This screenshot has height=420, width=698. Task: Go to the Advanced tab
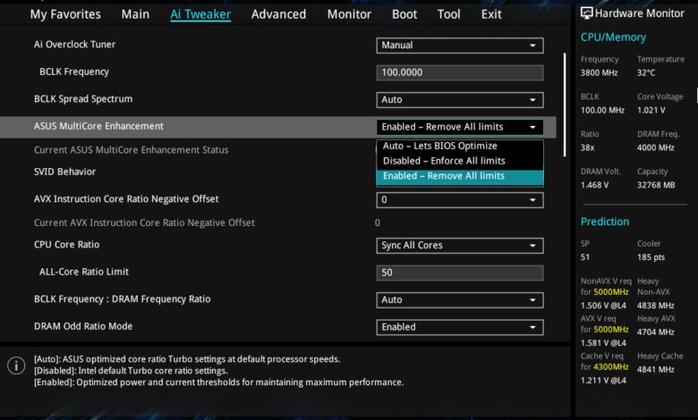click(x=278, y=14)
